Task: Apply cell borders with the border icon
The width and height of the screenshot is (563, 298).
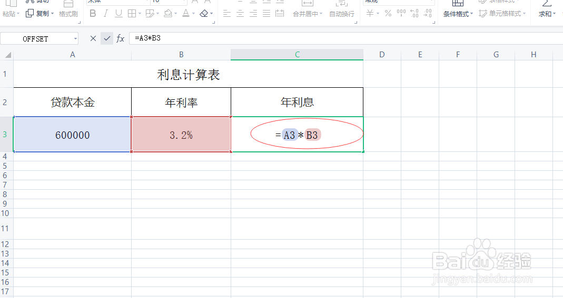Action: (132, 14)
